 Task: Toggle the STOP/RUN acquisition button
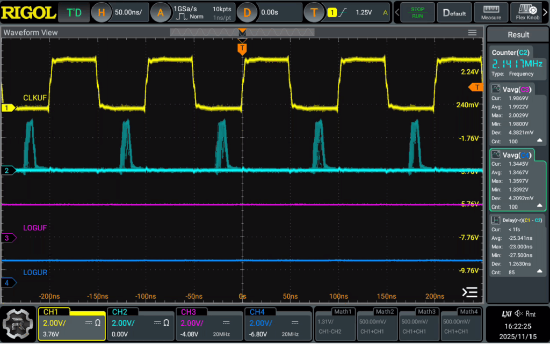click(417, 13)
